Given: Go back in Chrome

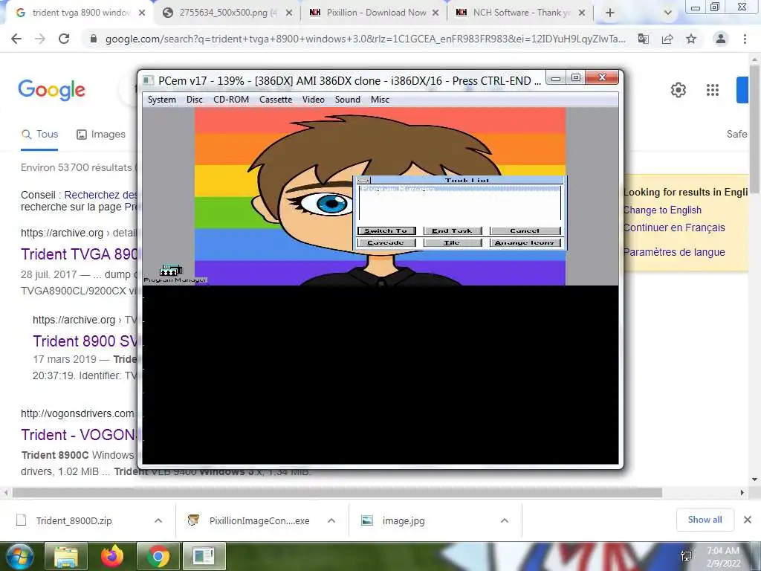Looking at the screenshot, I should (16, 39).
